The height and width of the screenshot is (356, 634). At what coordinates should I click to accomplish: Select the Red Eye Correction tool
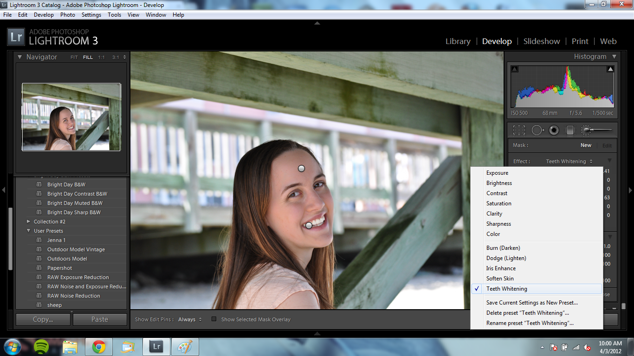553,130
